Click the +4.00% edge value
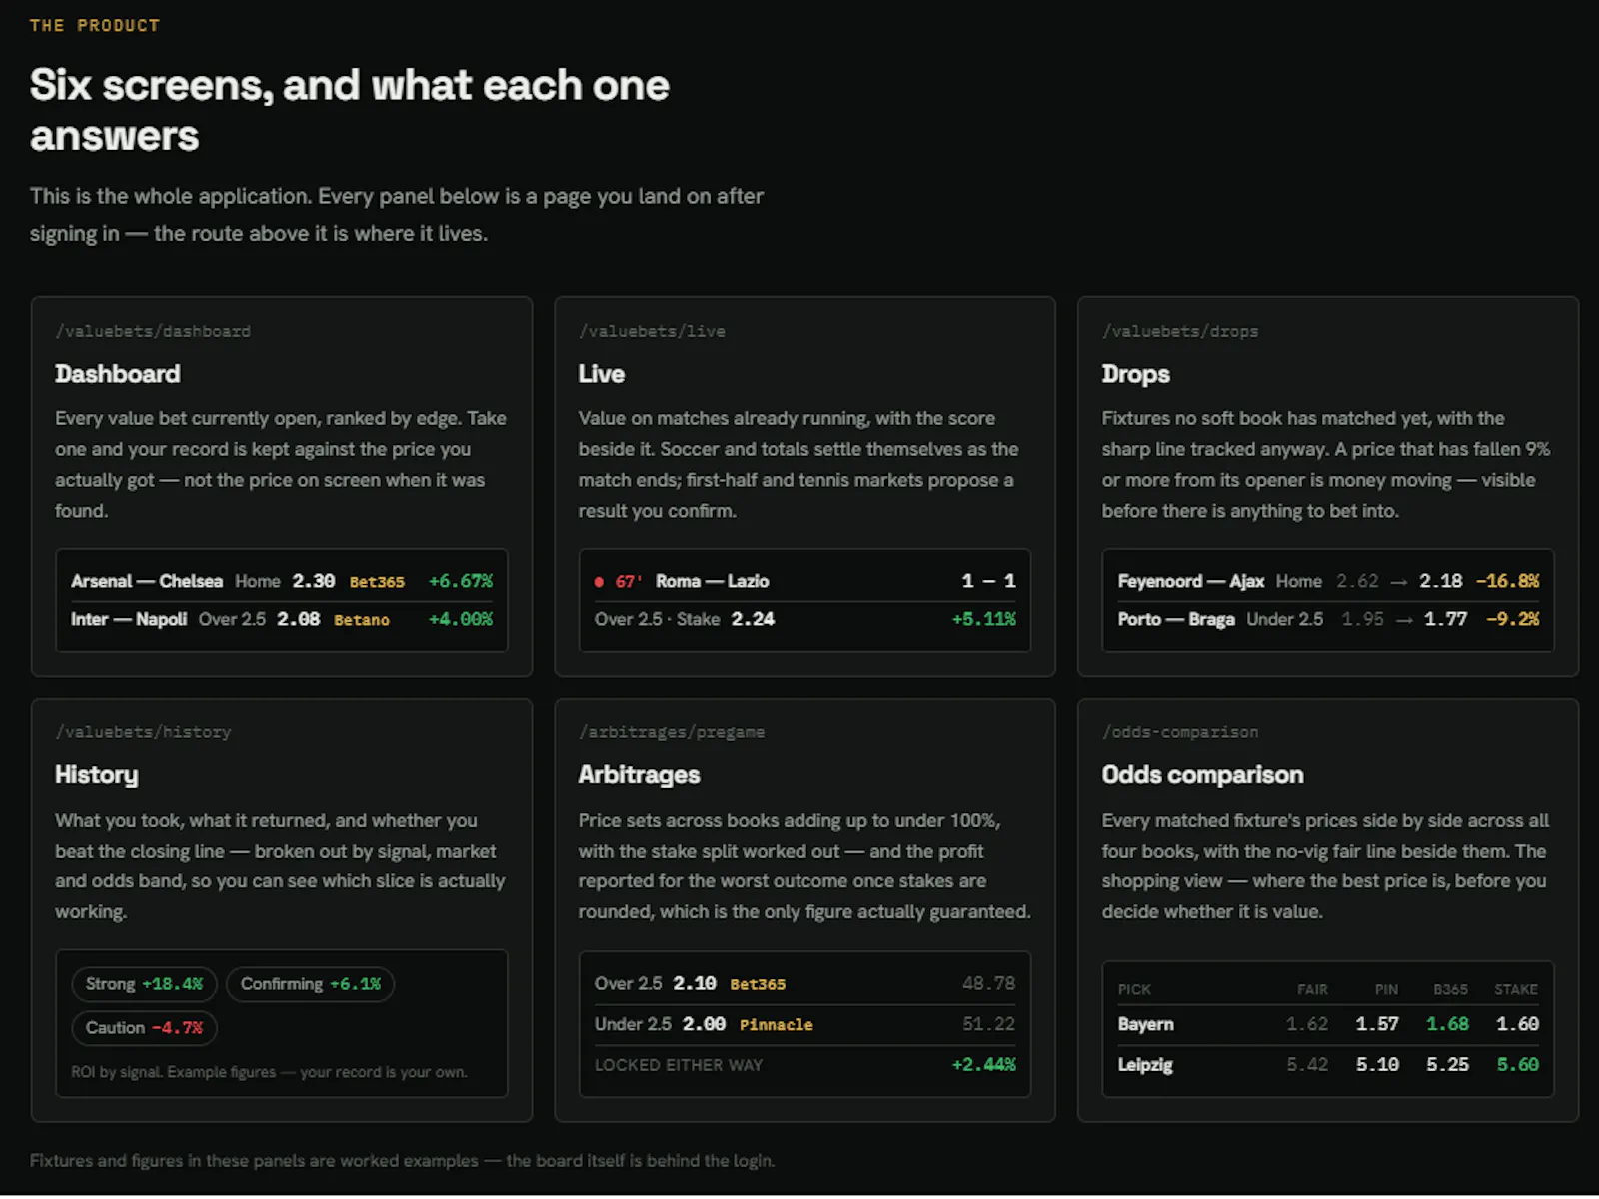This screenshot has height=1199, width=1599. pos(461,619)
